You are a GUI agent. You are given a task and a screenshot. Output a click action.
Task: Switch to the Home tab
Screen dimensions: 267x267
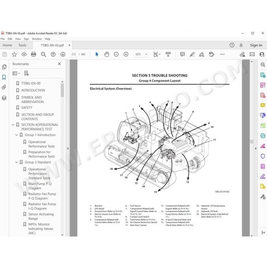[7, 45]
